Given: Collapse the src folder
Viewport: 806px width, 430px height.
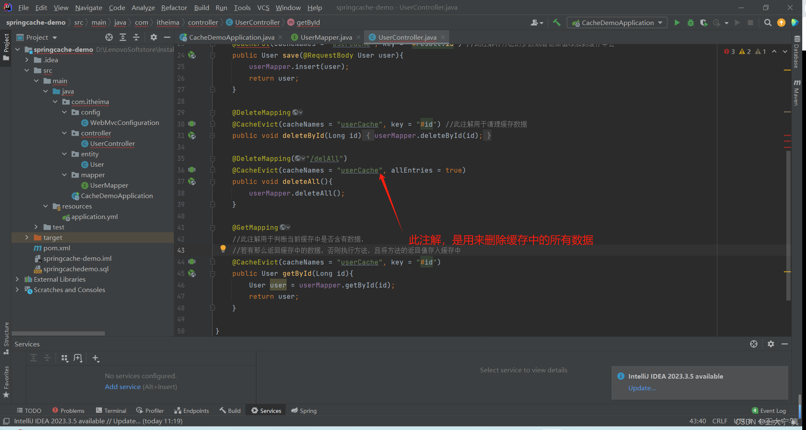Looking at the screenshot, I should 27,70.
